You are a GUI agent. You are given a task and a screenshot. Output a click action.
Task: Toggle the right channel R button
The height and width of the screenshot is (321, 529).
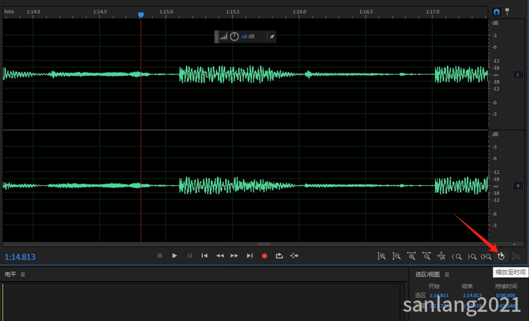pyautogui.click(x=518, y=186)
